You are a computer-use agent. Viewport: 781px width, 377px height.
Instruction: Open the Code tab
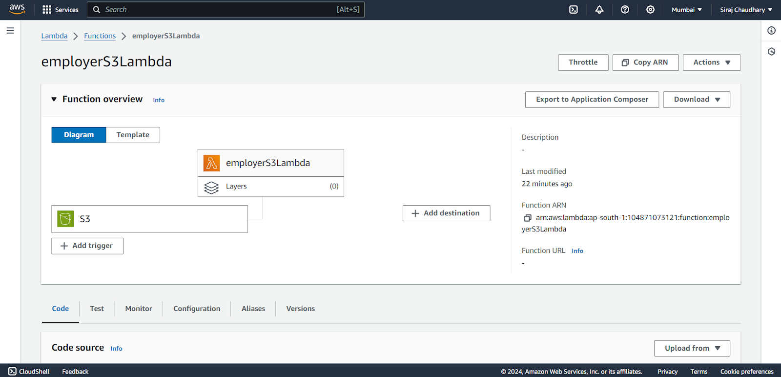click(61, 309)
